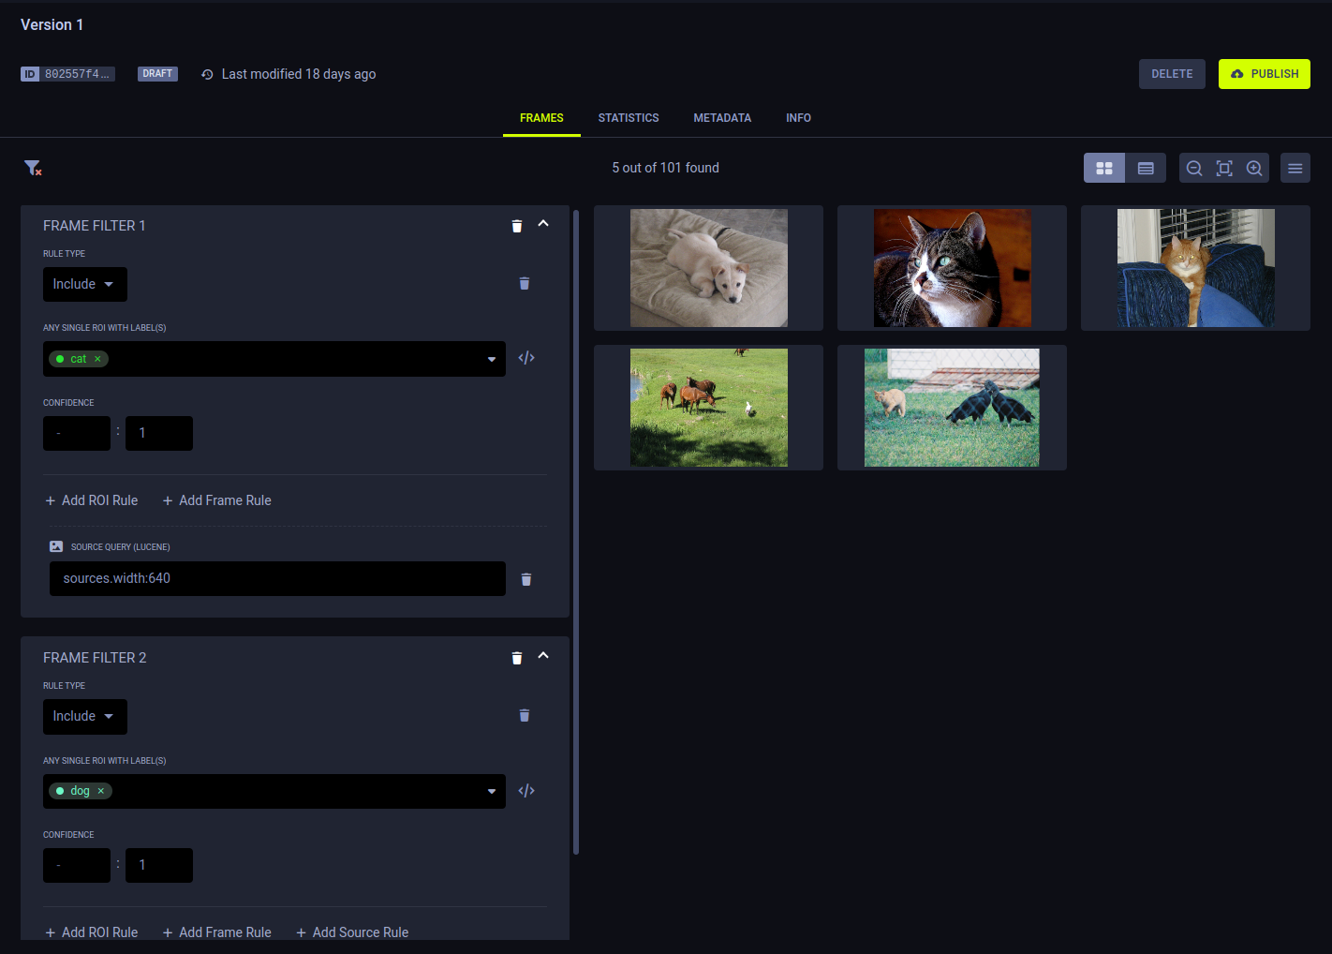Image resolution: width=1332 pixels, height=954 pixels.
Task: Click the last modified history icon
Action: pos(206,73)
